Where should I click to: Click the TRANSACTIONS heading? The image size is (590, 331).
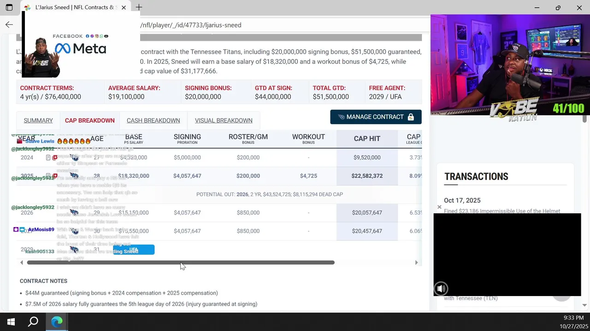(476, 177)
